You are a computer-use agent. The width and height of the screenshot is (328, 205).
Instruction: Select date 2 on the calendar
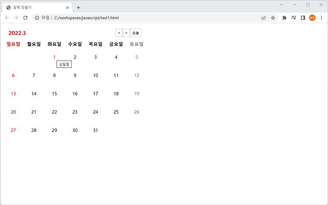[x=75, y=57]
